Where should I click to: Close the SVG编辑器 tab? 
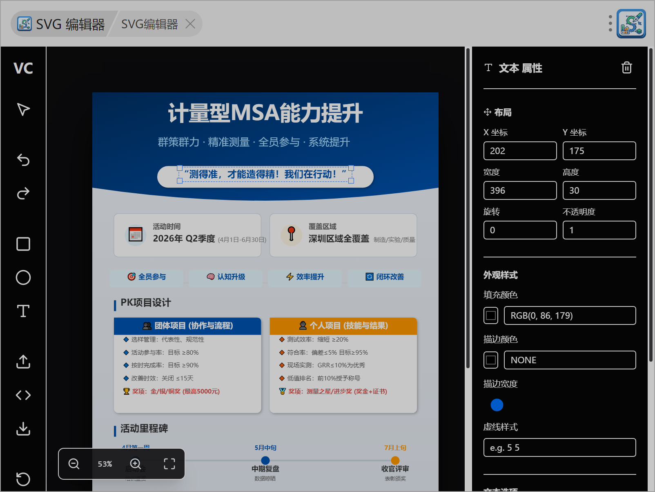[190, 24]
